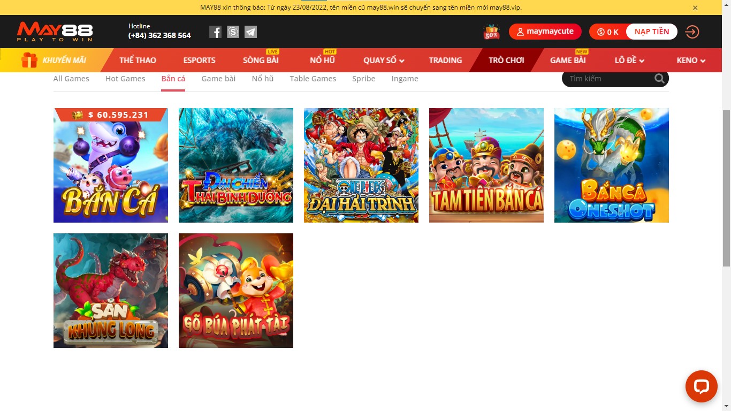The height and width of the screenshot is (411, 731).
Task: Open the Săn Khủng Long game thumbnail
Action: tap(111, 291)
